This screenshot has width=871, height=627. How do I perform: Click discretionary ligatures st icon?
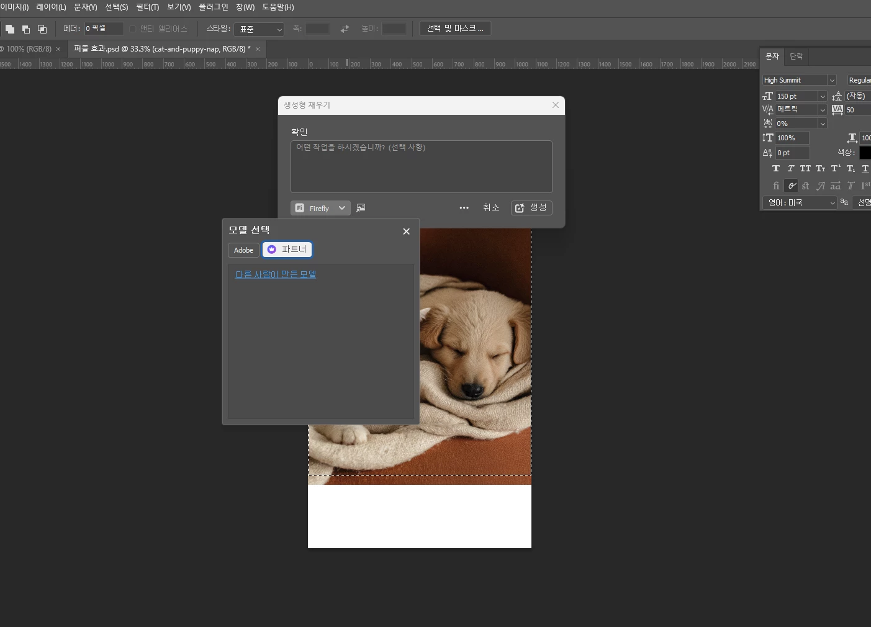806,186
